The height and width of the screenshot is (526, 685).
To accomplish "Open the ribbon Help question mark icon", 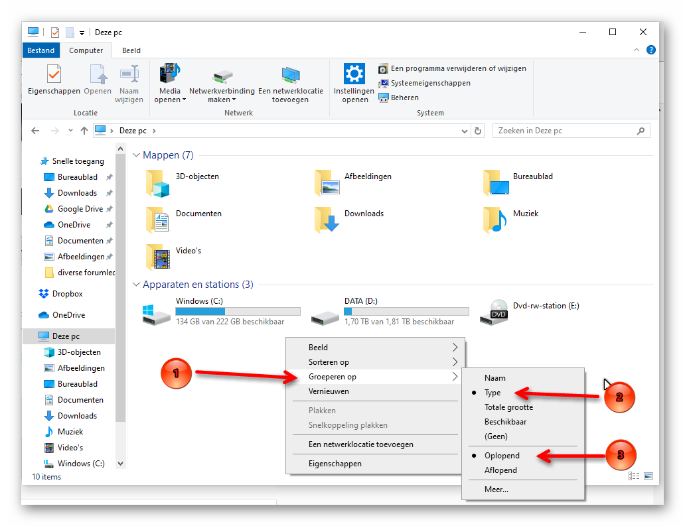I will pyautogui.click(x=651, y=50).
